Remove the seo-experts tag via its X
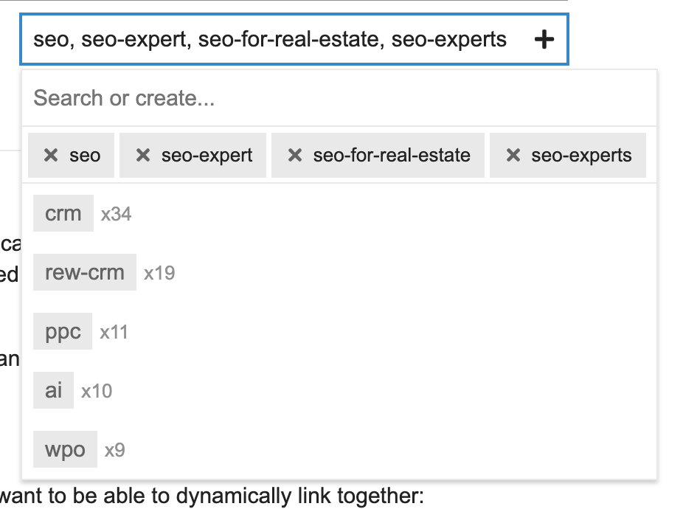This screenshot has height=509, width=683. (x=513, y=156)
